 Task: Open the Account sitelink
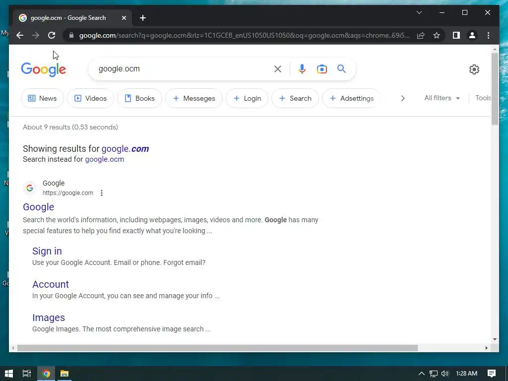(x=51, y=284)
